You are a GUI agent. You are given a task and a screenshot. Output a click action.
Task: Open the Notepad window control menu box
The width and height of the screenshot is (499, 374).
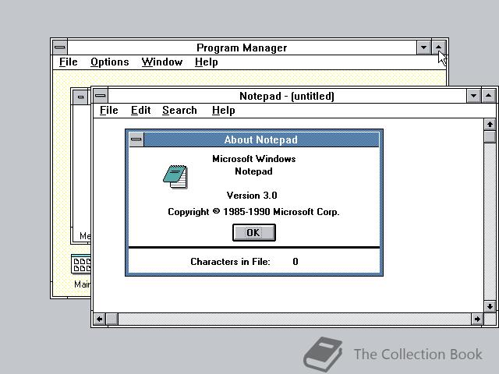pos(101,96)
